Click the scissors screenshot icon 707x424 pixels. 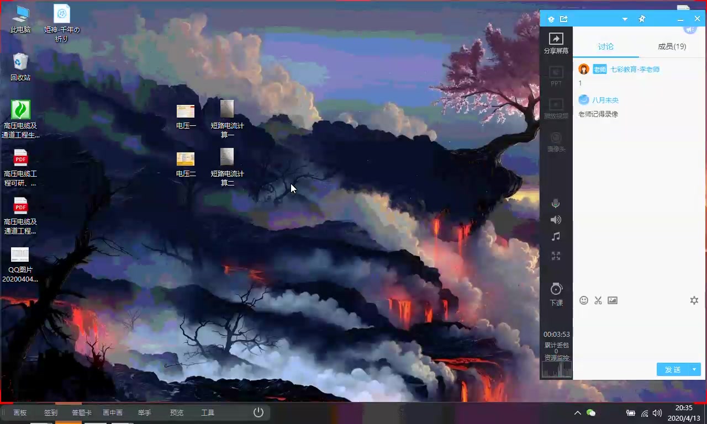pyautogui.click(x=598, y=300)
